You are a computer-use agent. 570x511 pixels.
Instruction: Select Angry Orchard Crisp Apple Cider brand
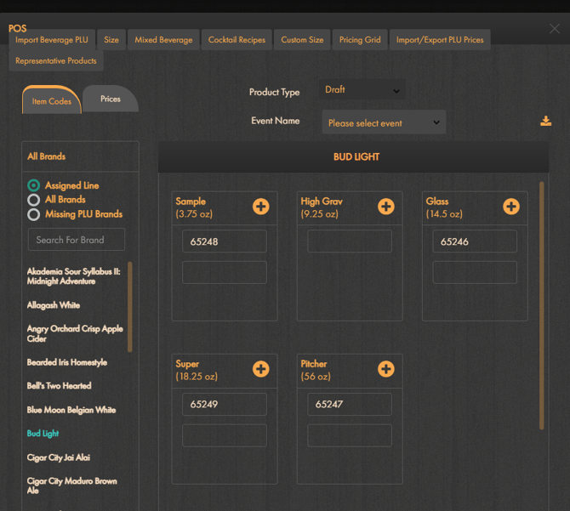coord(75,333)
